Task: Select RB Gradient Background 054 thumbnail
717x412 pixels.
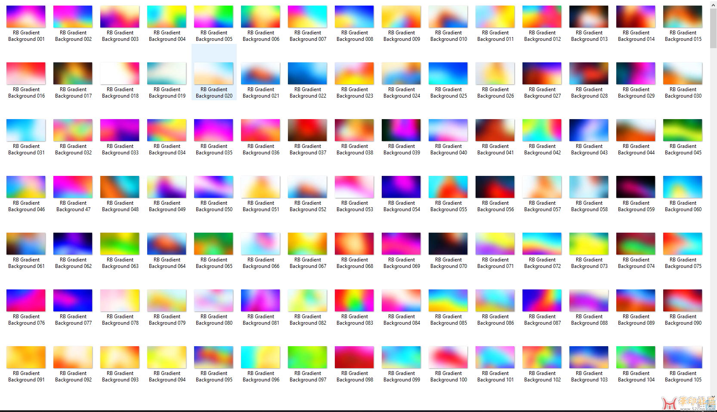Action: (x=401, y=187)
